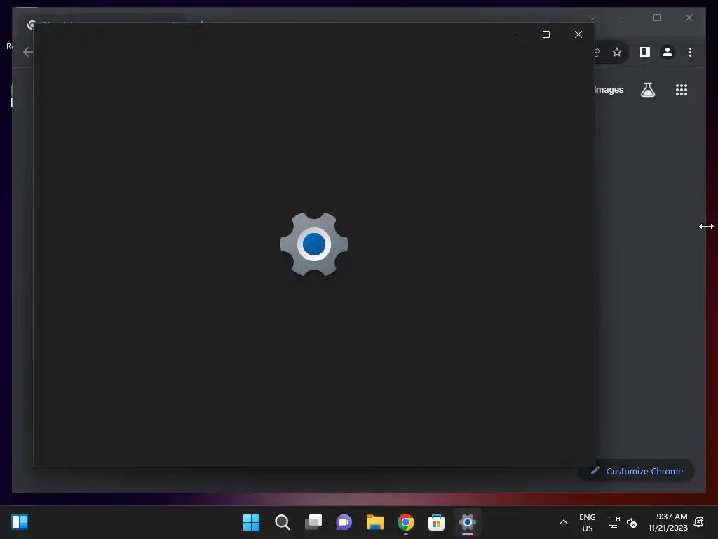The width and height of the screenshot is (718, 539).
Task: Open Windows Widgets from taskbar
Action: click(x=20, y=521)
